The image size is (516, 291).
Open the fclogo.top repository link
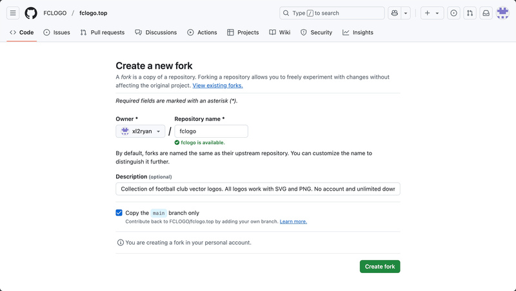pos(93,13)
